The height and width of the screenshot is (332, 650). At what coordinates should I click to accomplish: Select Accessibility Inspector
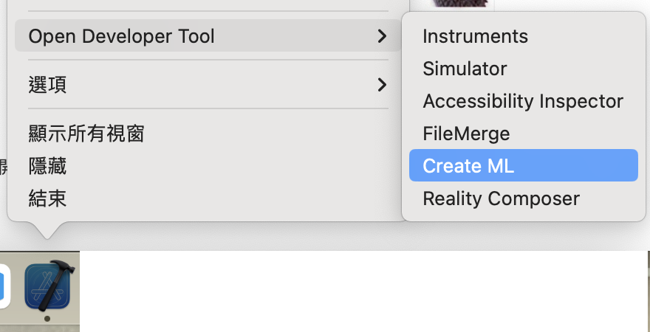tap(523, 101)
